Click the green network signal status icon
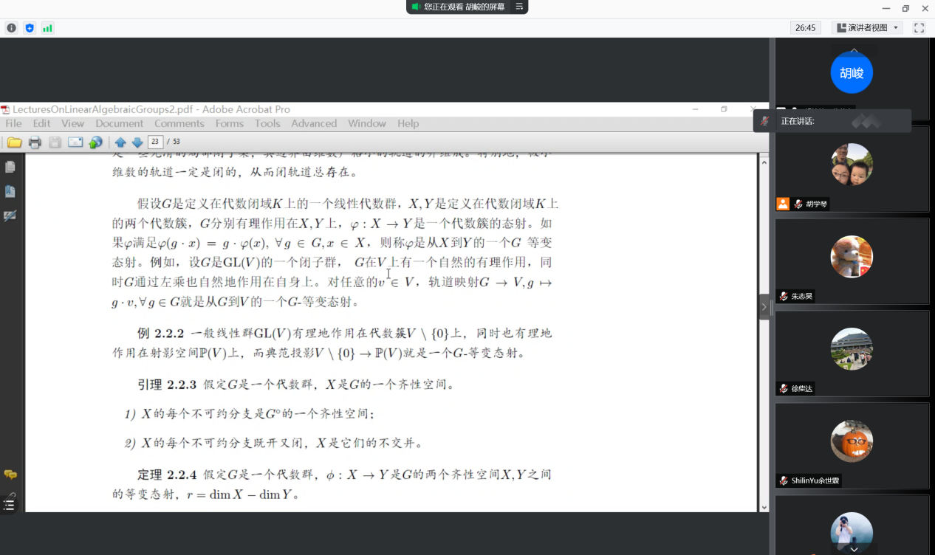Screen dimensions: 935x555 47,28
